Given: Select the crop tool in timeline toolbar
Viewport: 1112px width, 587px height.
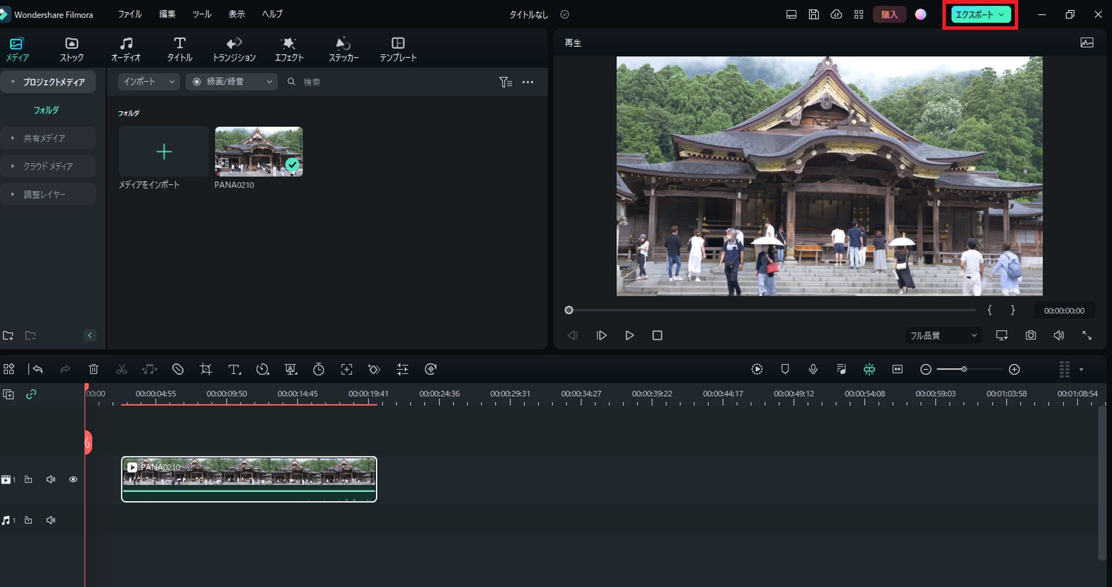Looking at the screenshot, I should pyautogui.click(x=206, y=369).
